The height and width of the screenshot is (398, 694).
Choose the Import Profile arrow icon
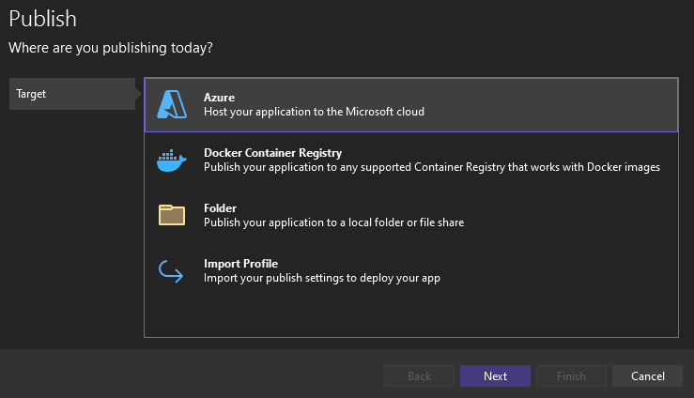pyautogui.click(x=171, y=271)
